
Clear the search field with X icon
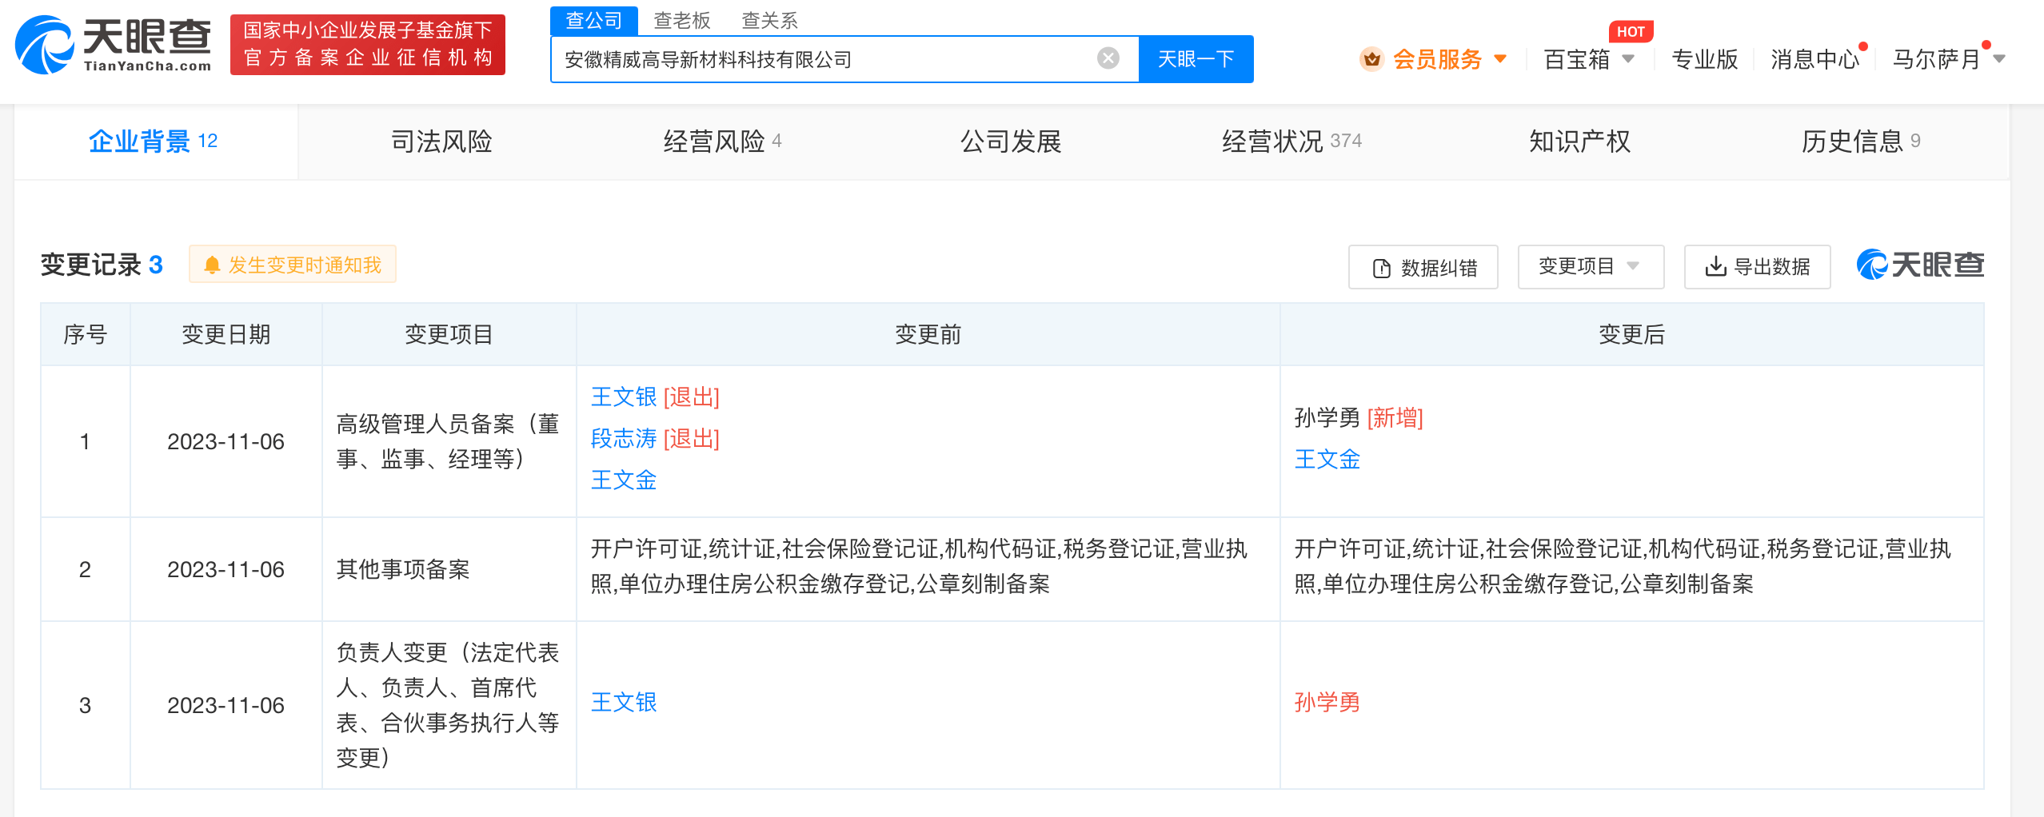[x=1108, y=58]
